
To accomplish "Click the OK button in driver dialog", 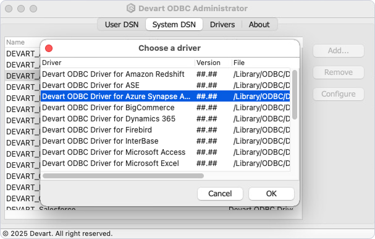I will 271,194.
